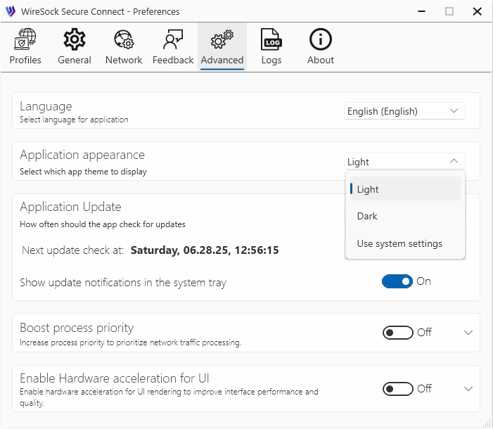Open General settings gear icon
Image resolution: width=493 pixels, height=429 pixels.
(75, 39)
